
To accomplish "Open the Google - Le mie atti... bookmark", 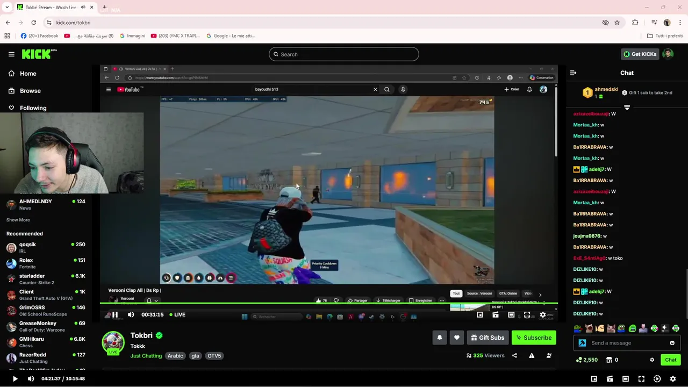I will (230, 35).
